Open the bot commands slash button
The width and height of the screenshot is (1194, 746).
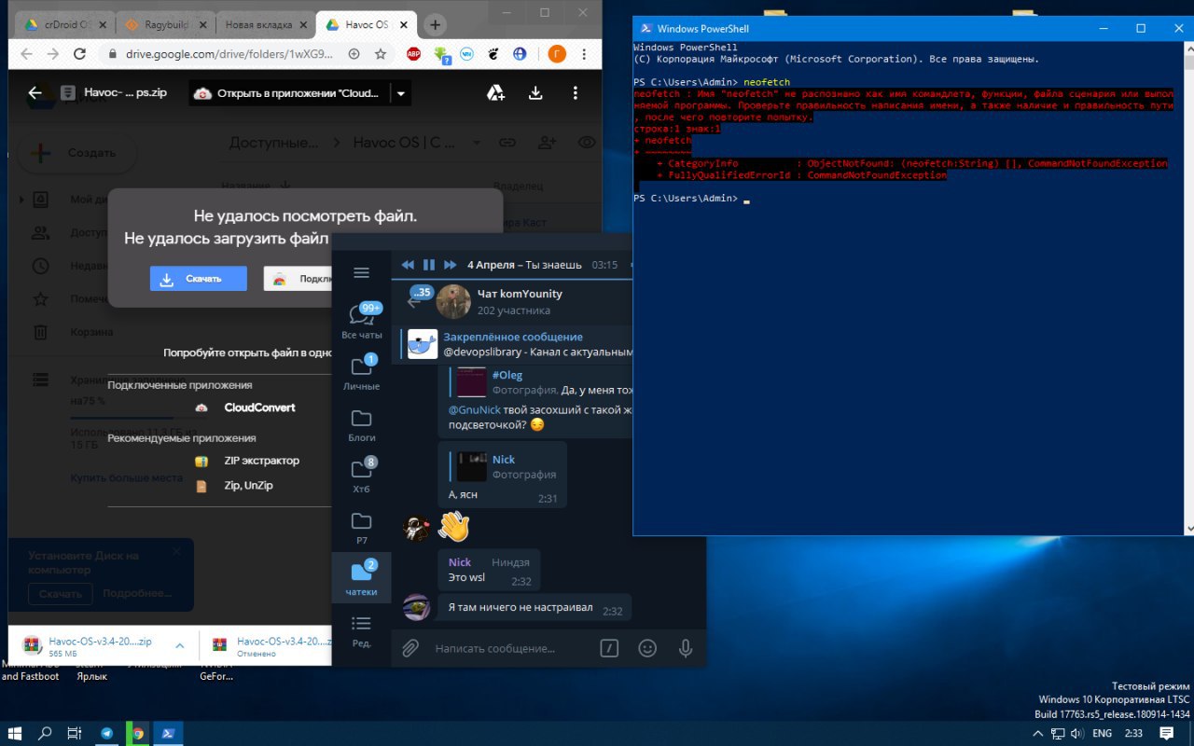pyautogui.click(x=609, y=648)
